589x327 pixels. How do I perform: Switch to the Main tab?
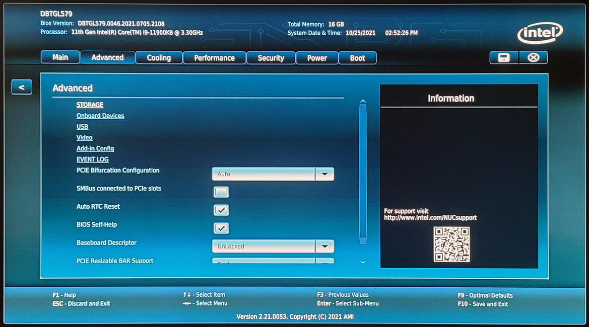point(60,57)
